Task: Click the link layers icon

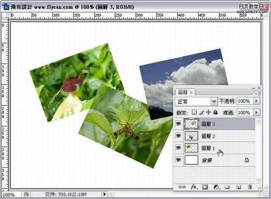Action: coord(182,187)
